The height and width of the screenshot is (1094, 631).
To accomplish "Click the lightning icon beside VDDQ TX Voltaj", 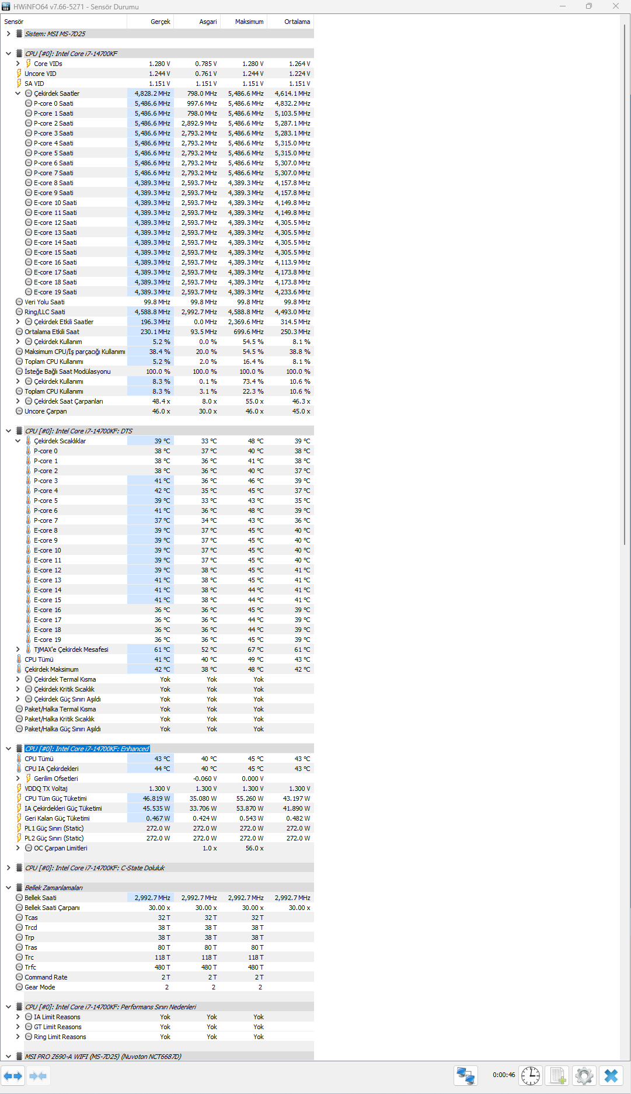I will pyautogui.click(x=19, y=789).
